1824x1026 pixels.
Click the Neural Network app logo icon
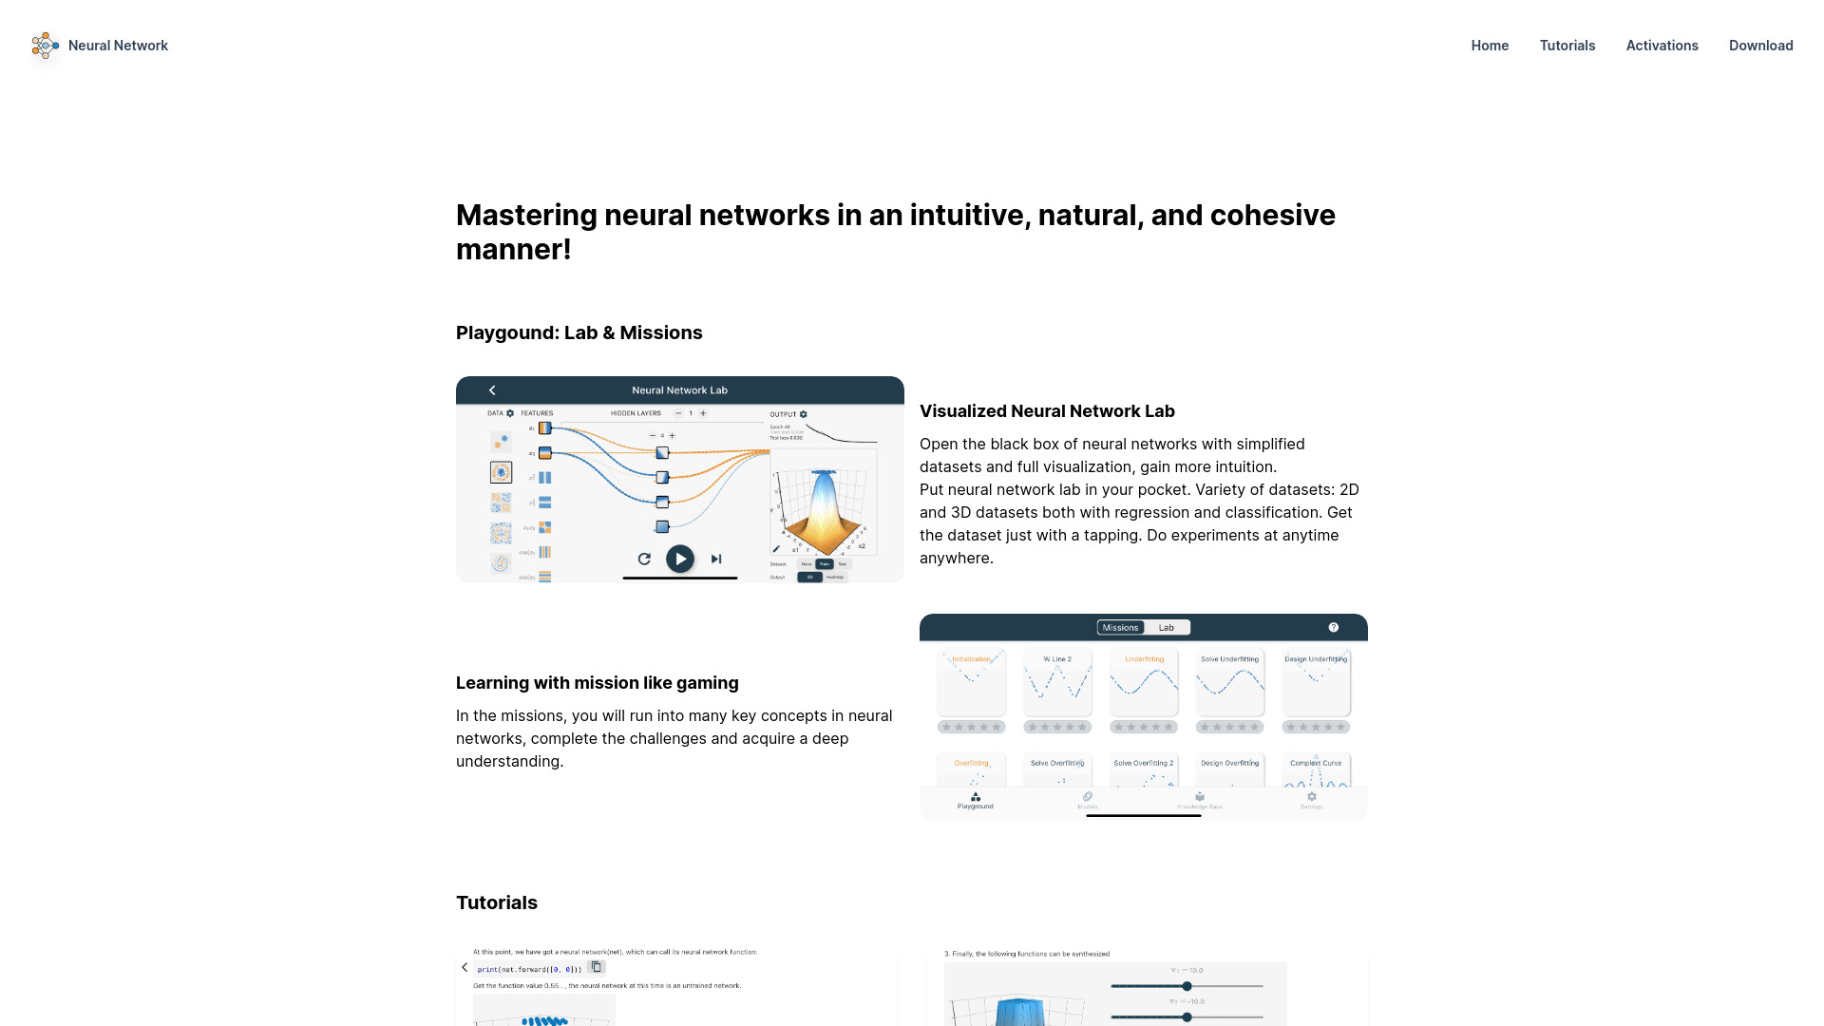[x=45, y=45]
